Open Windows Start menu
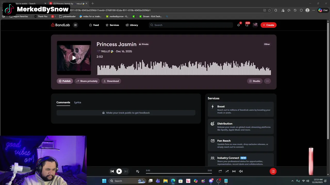The image size is (330, 185). point(104,181)
